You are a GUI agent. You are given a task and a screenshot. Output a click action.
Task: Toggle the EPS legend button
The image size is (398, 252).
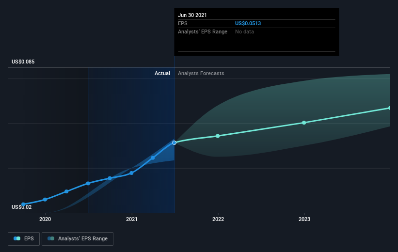[24, 239]
